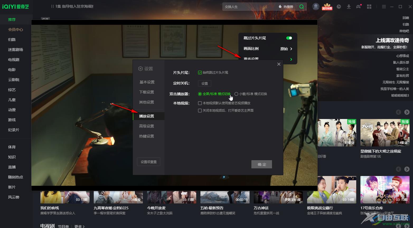Open 高级设置 tab
The height and width of the screenshot is (228, 413).
coord(147,126)
